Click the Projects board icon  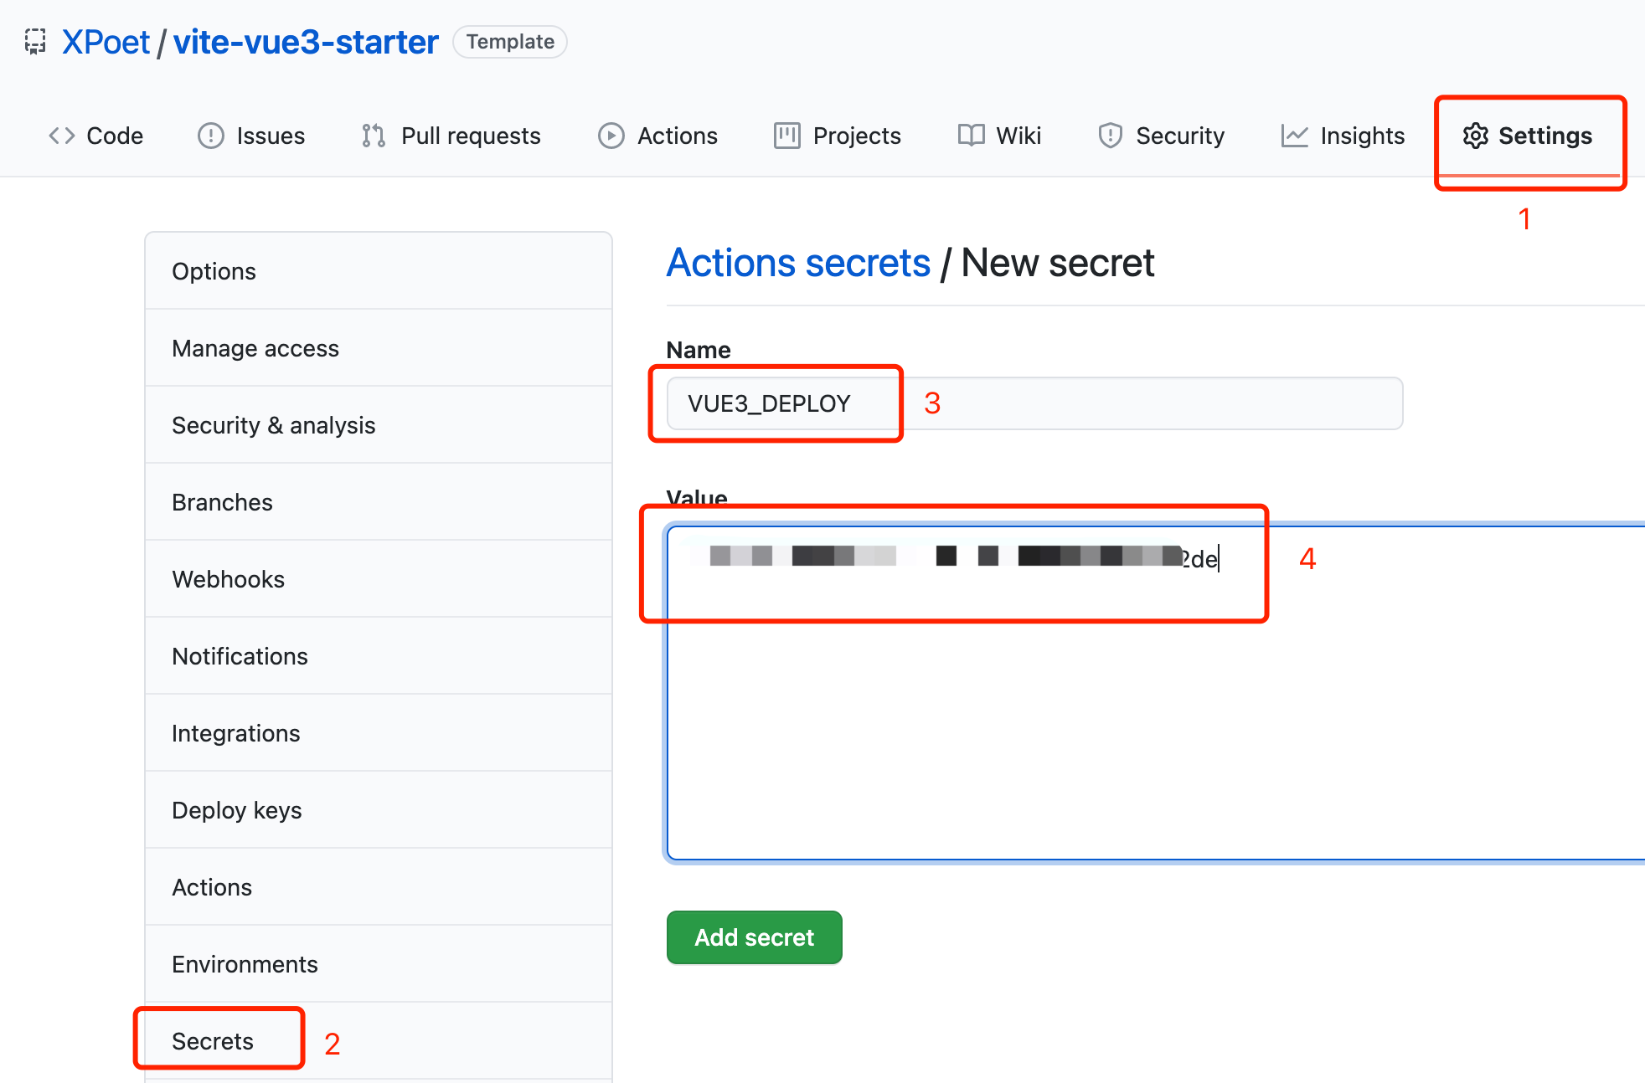pyautogui.click(x=786, y=136)
